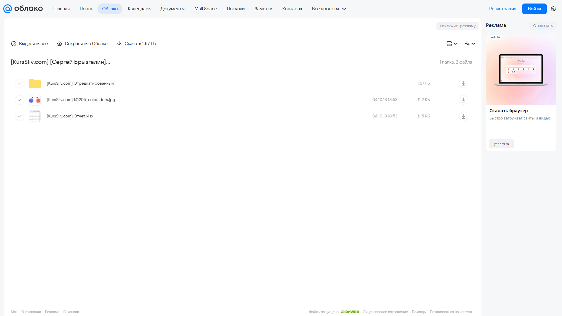Switch to the Почта tab
The image size is (562, 316).
86,9
